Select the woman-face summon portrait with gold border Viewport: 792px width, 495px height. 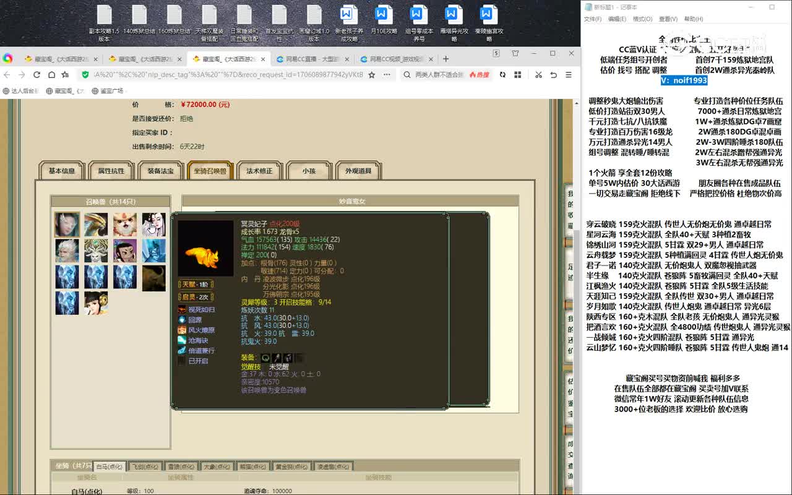[67, 225]
